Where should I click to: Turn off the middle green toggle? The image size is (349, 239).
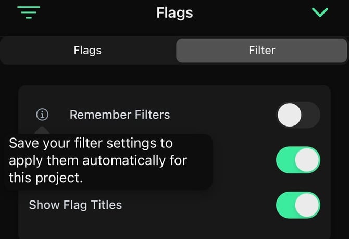click(x=298, y=160)
